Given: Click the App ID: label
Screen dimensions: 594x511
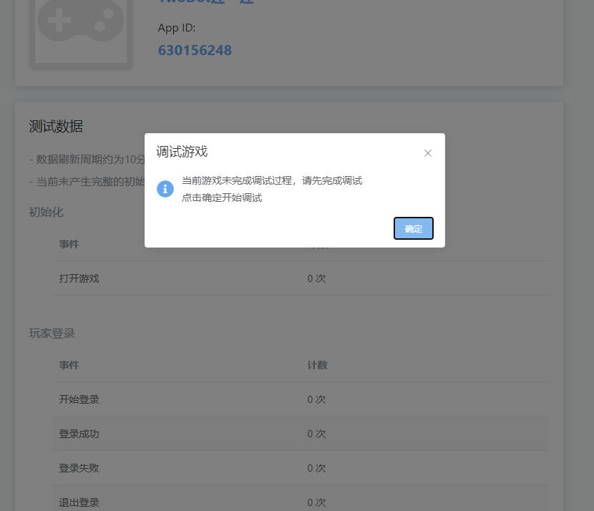Looking at the screenshot, I should tap(177, 28).
